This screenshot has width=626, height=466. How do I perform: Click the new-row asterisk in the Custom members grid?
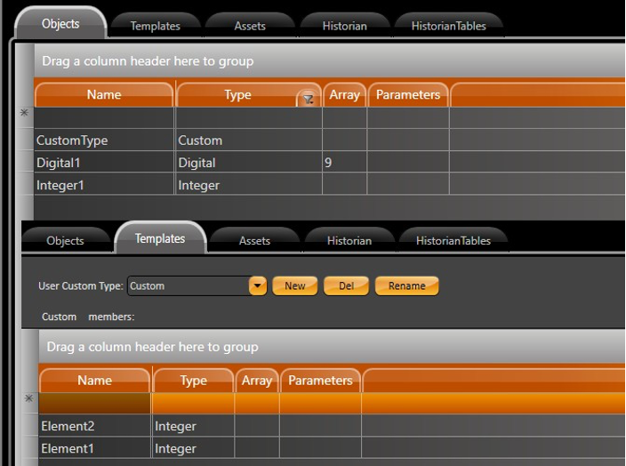point(28,399)
